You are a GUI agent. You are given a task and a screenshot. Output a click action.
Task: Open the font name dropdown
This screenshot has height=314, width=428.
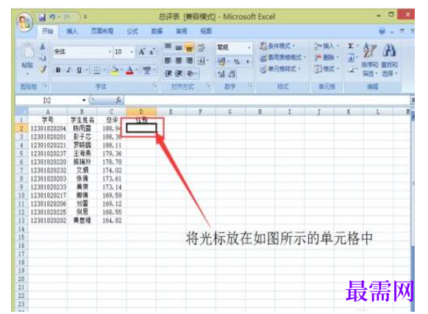(110, 52)
